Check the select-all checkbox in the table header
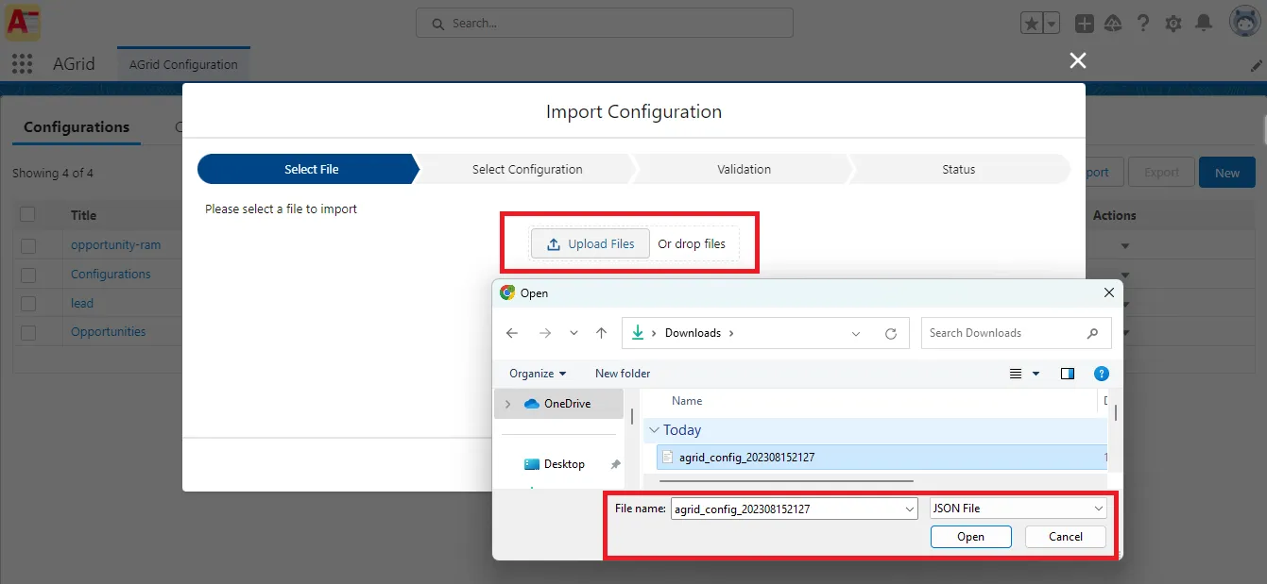The image size is (1267, 584). click(x=26, y=214)
